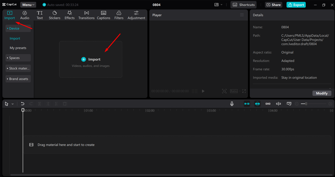The image size is (335, 177).
Task: Click the Transitions icon
Action: coord(86,15)
